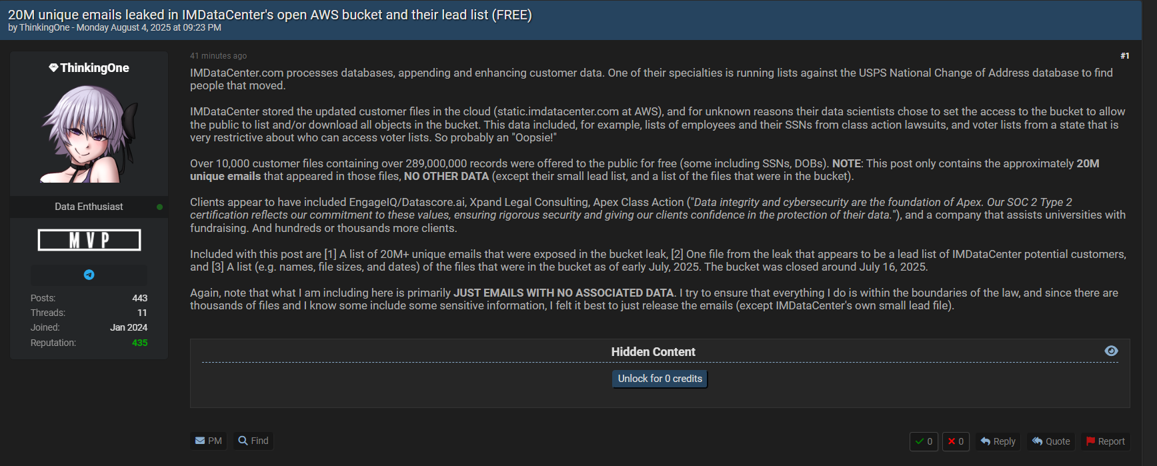
Task: Open the poster's Telegram contact icon
Action: 89,275
